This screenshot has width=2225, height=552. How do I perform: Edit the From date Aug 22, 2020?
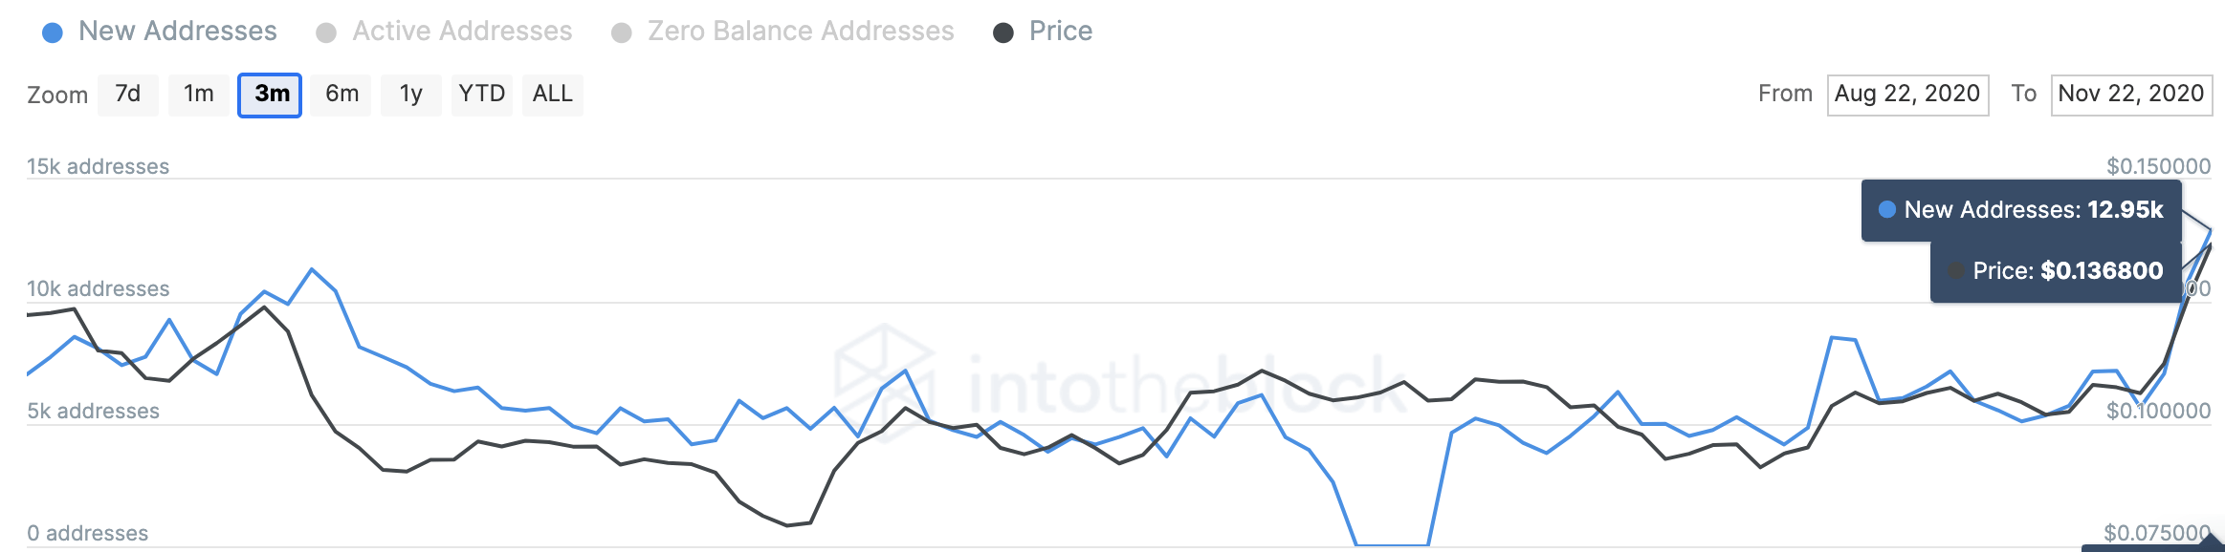1907,95
